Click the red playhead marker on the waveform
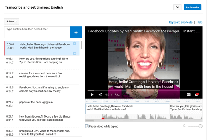 point(103,118)
